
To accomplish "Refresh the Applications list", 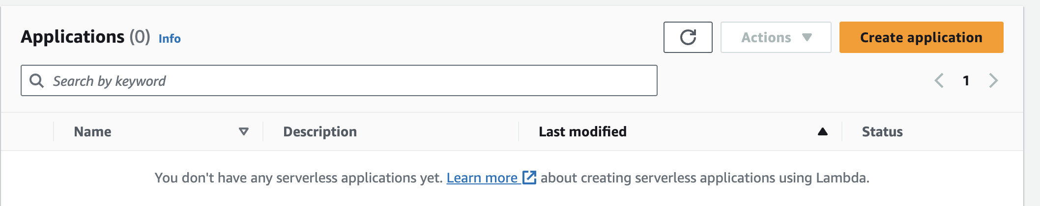I will click(688, 37).
